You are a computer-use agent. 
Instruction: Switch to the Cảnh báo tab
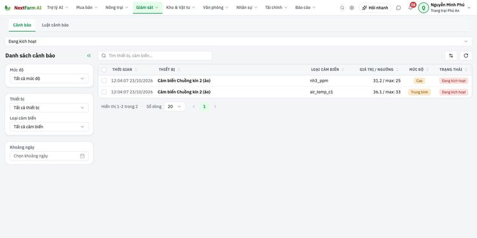click(x=22, y=25)
